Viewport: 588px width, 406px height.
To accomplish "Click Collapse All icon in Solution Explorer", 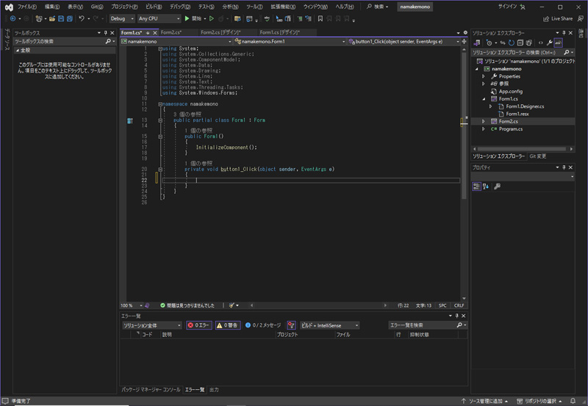I will point(520,43).
